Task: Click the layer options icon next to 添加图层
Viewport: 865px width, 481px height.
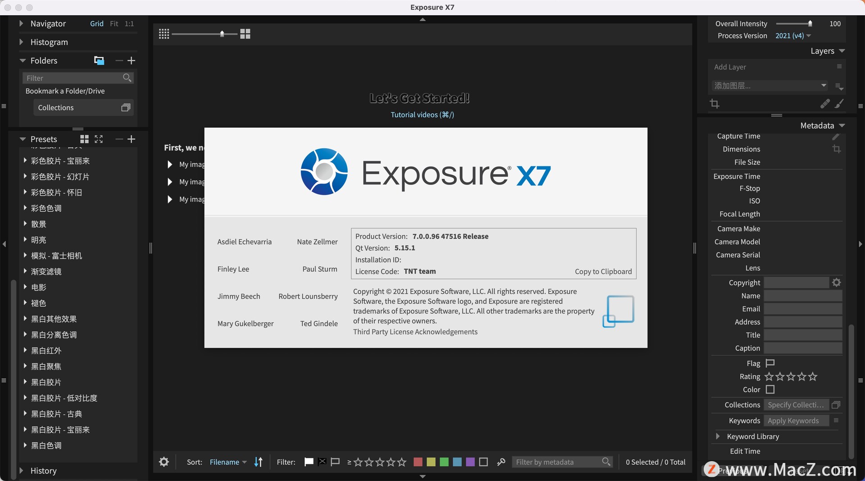Action: pos(839,86)
